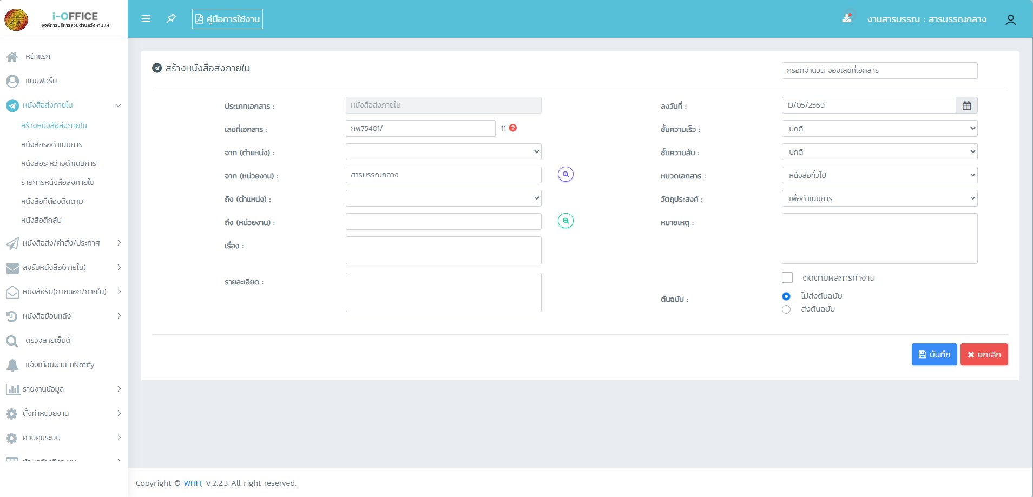Open แบบฟอร์ม in sidebar
Screen dimensions: 1033x497
[x=41, y=81]
